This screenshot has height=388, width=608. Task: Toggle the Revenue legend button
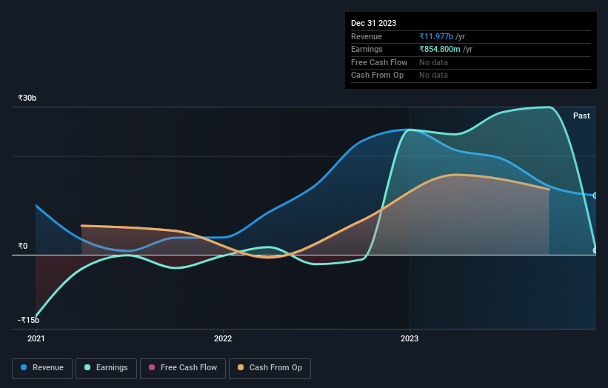coord(42,368)
